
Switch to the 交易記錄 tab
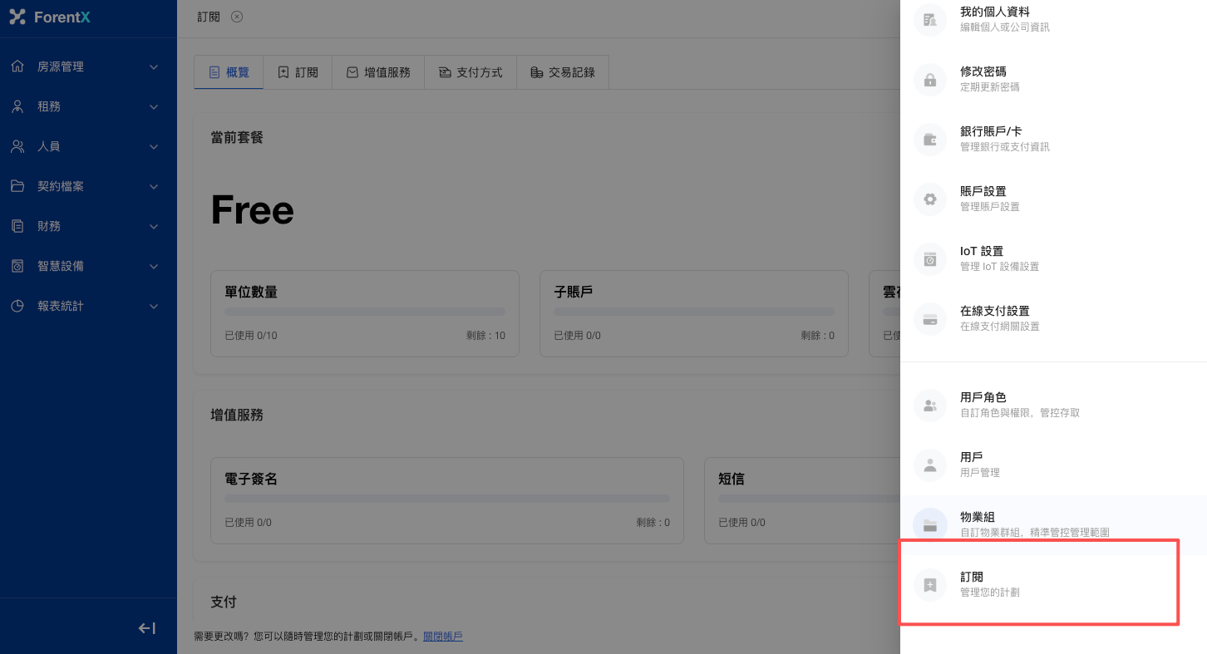563,72
